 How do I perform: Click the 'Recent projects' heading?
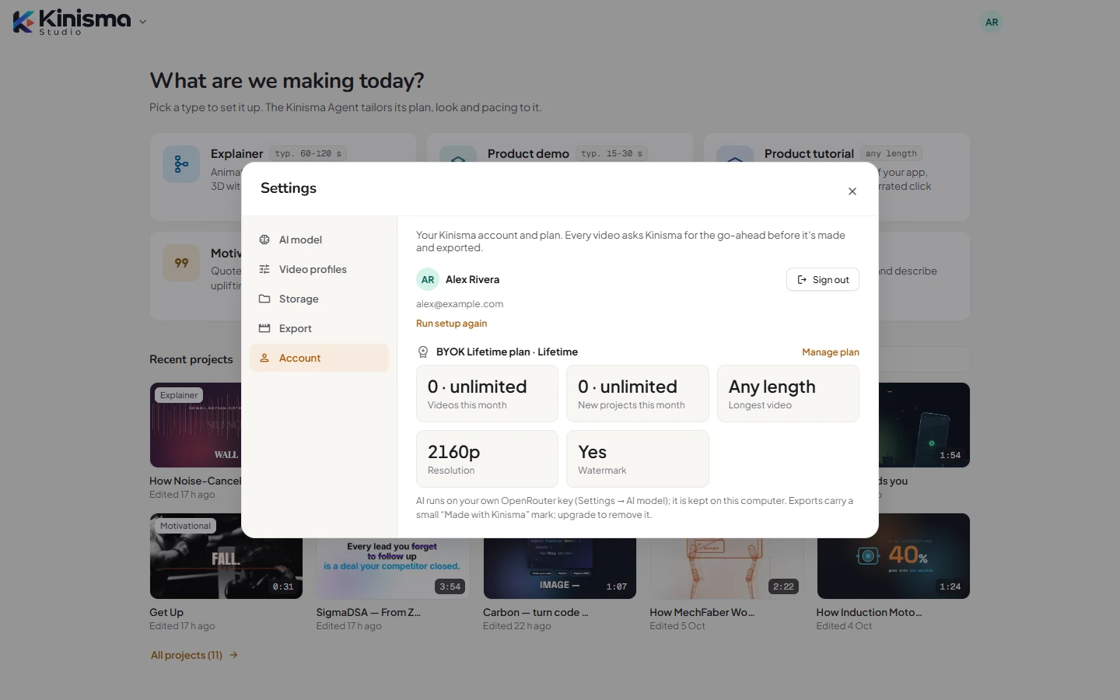tap(191, 359)
